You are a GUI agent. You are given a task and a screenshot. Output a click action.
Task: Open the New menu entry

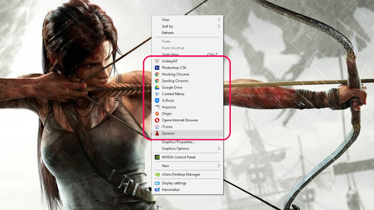pyautogui.click(x=188, y=166)
